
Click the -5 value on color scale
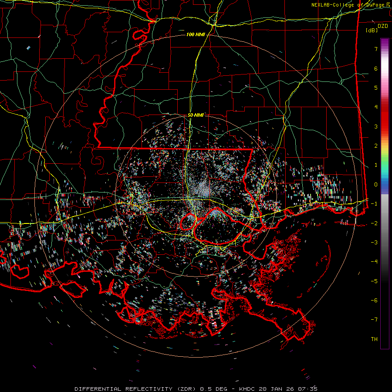point(374,281)
